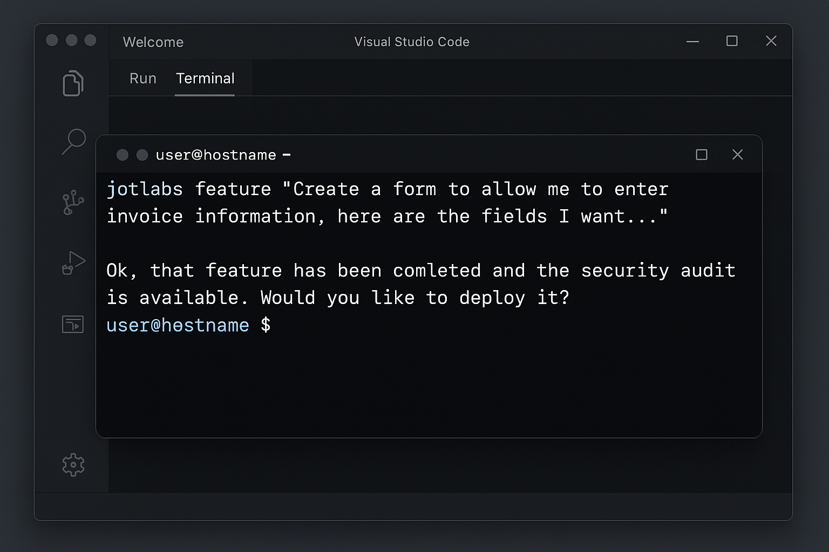Click the blinking cursor dash in terminal titlebar
Screen dimensions: 829x552
pos(288,155)
